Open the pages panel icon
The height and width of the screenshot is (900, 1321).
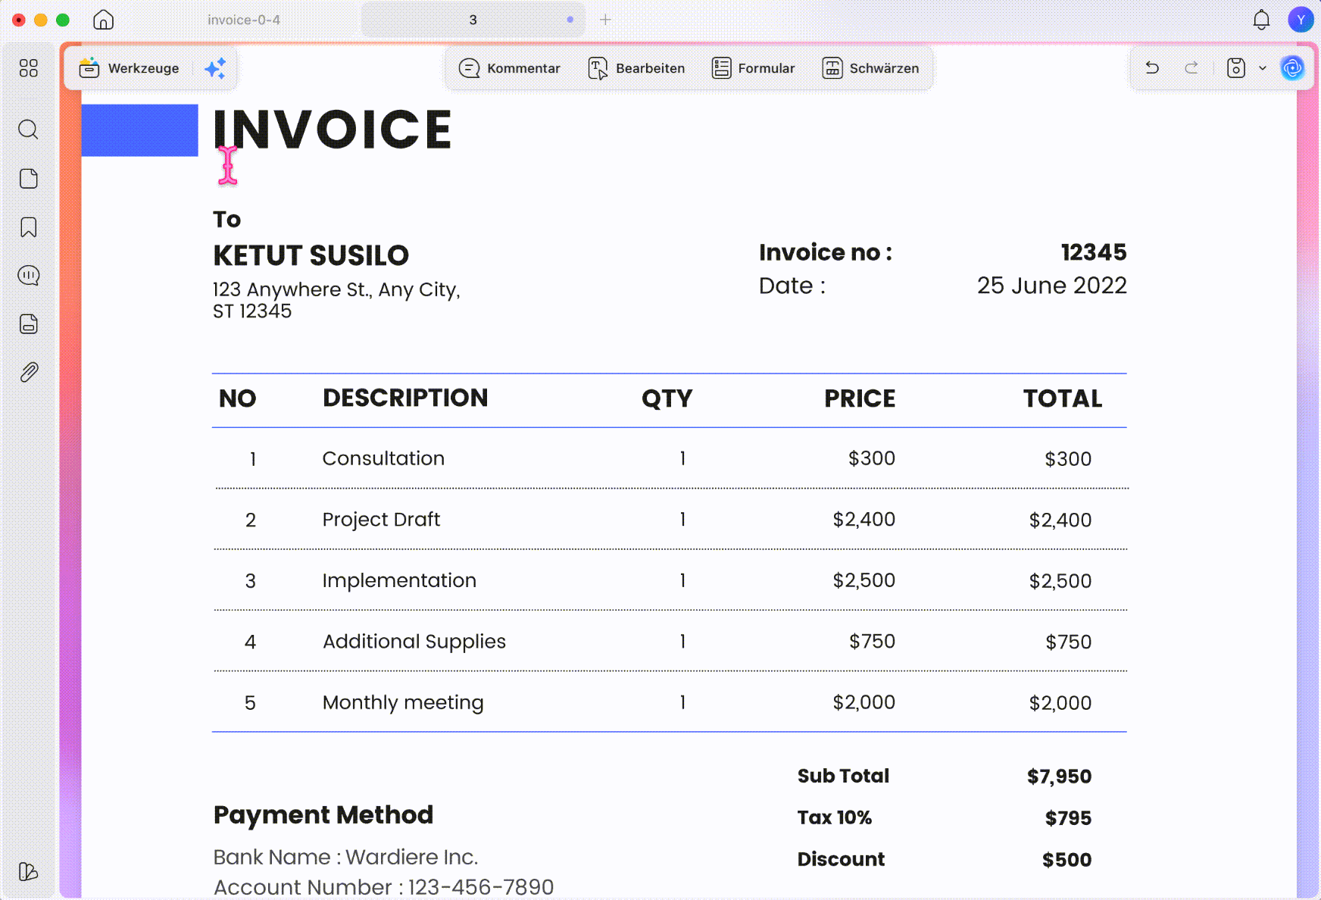pyautogui.click(x=29, y=179)
